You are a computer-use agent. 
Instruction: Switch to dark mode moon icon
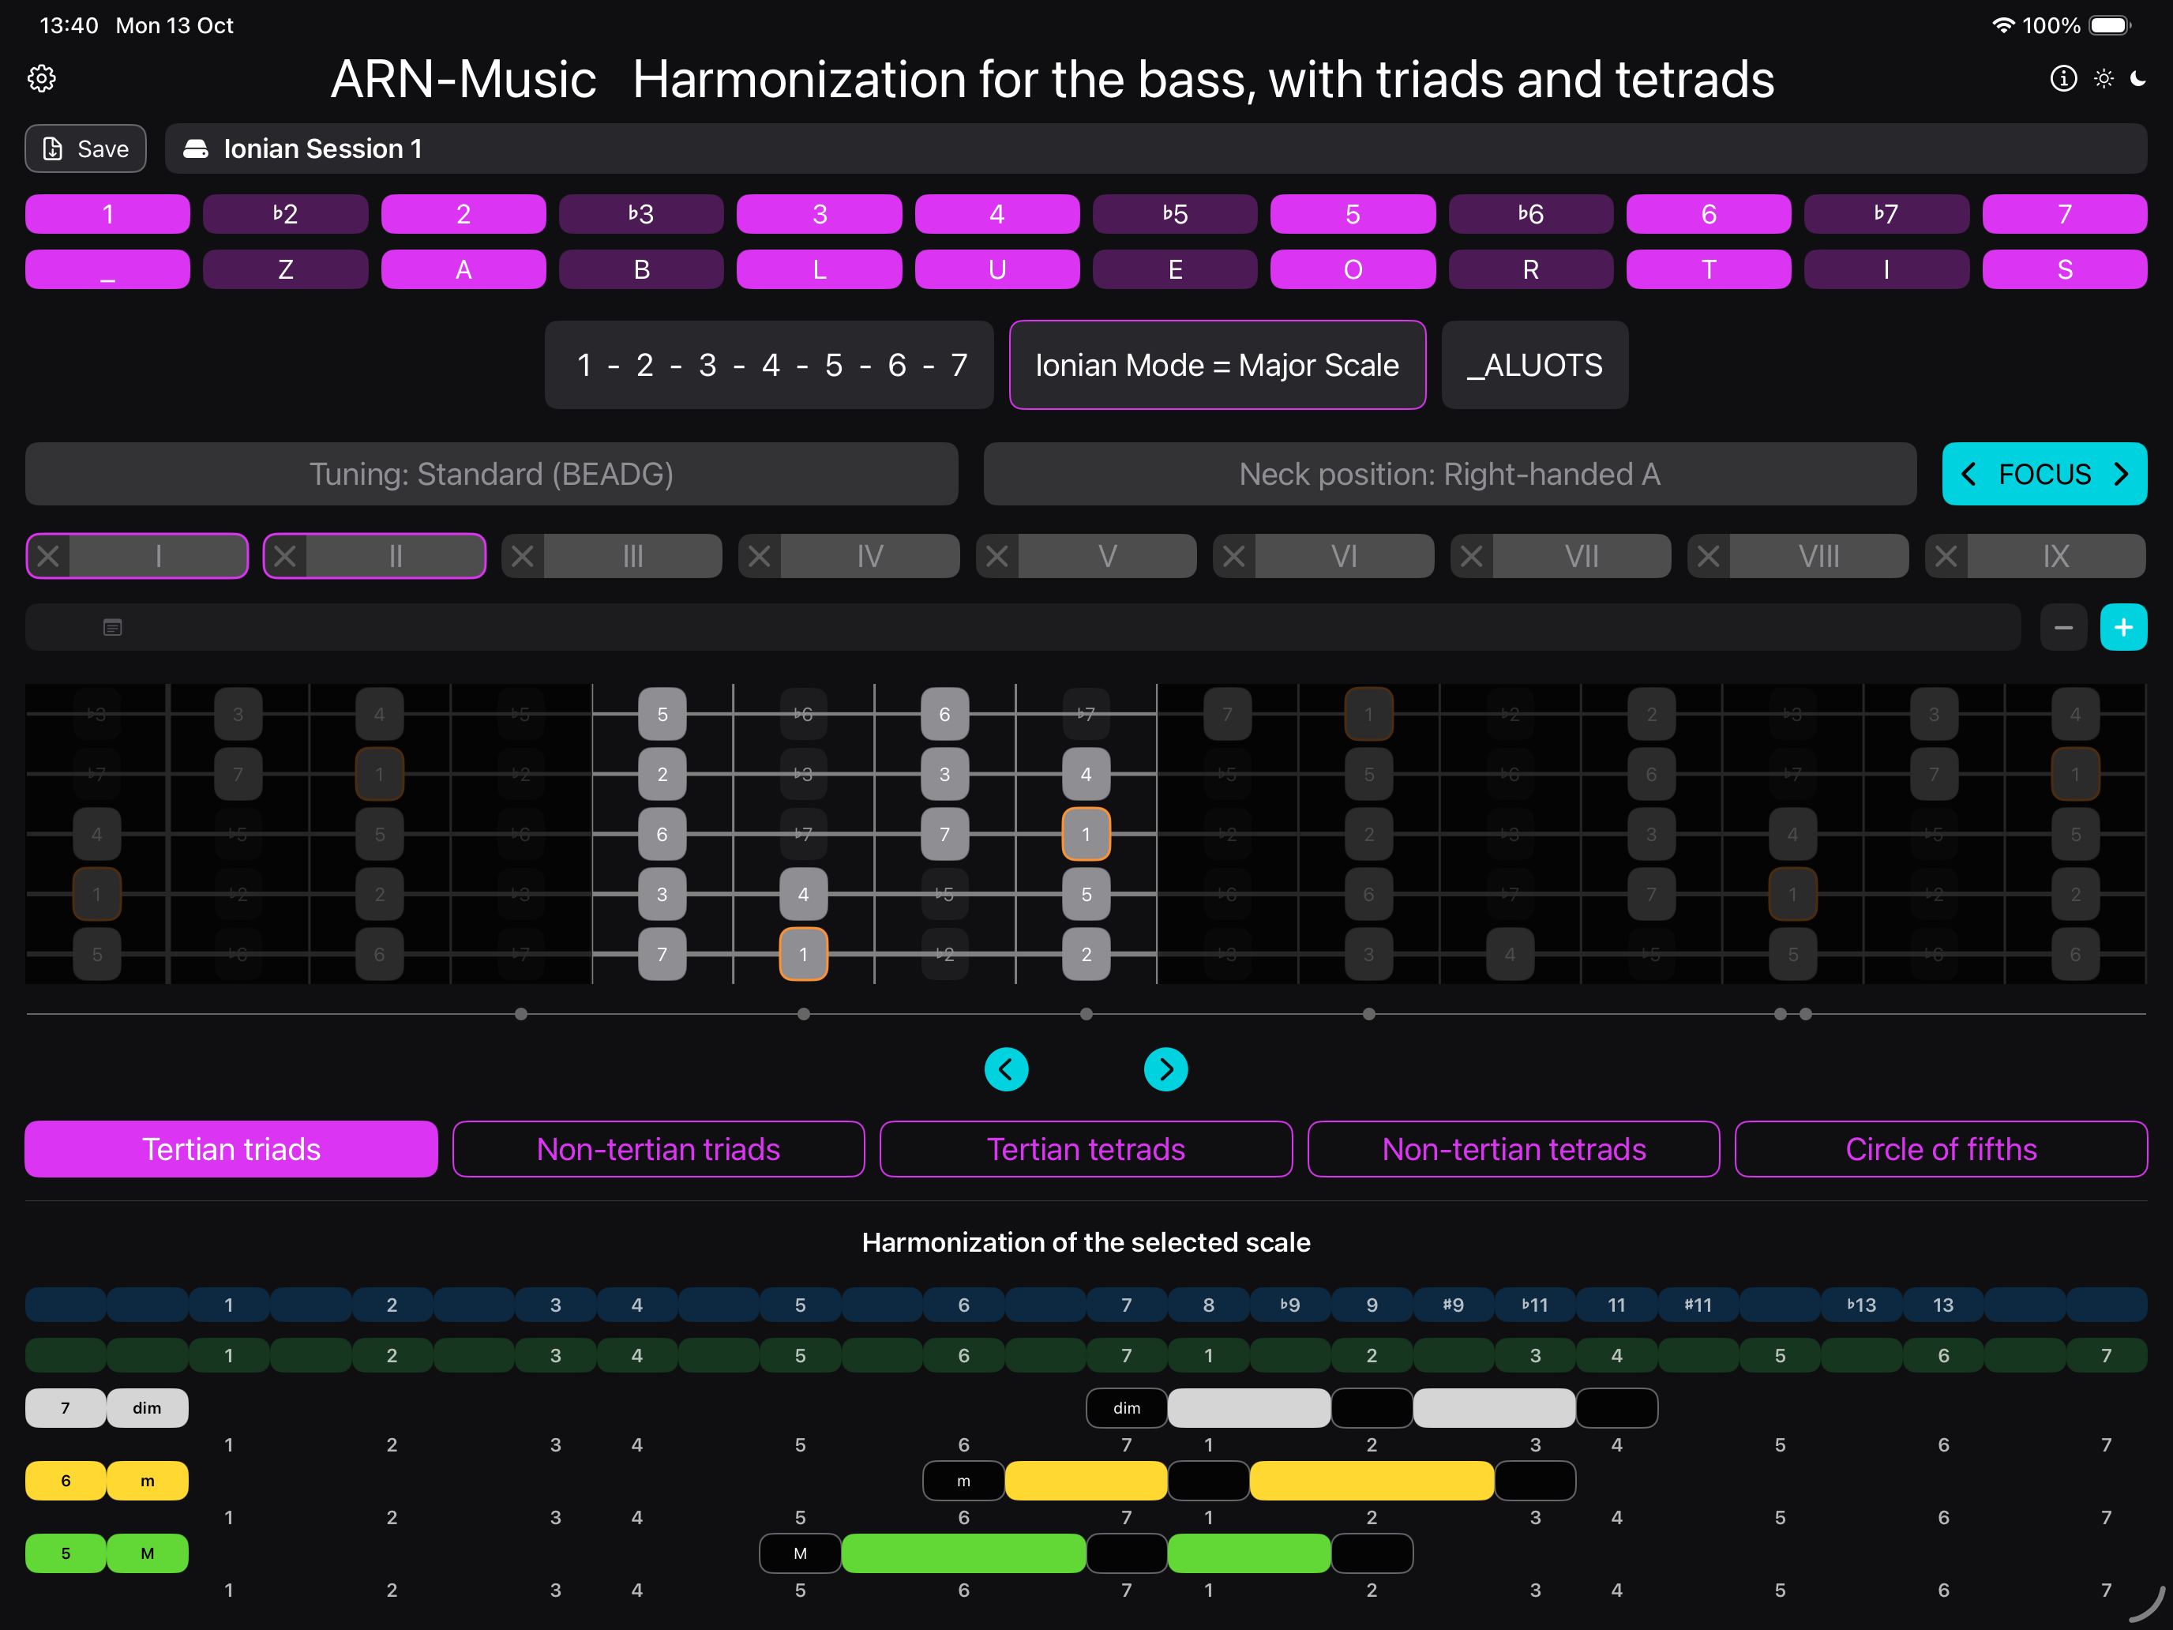tap(2138, 79)
